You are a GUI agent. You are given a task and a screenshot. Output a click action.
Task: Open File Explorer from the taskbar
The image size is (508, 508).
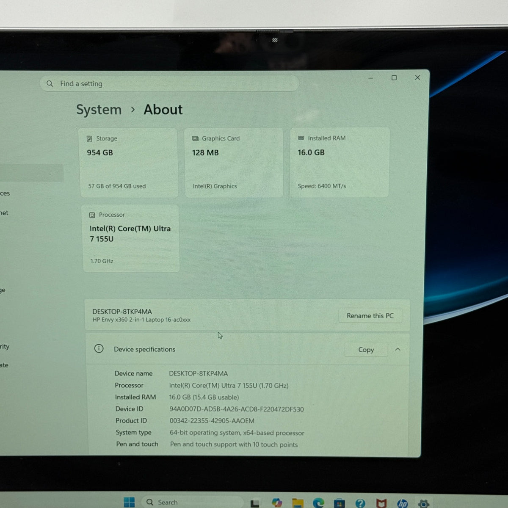pyautogui.click(x=298, y=502)
